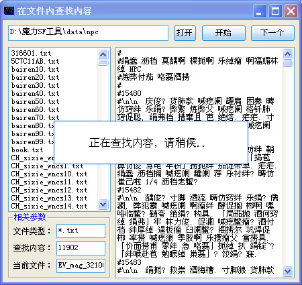Select CH_sixie_wncs13.txt in list
Screen dimensions: 302x285
[x=49, y=198]
